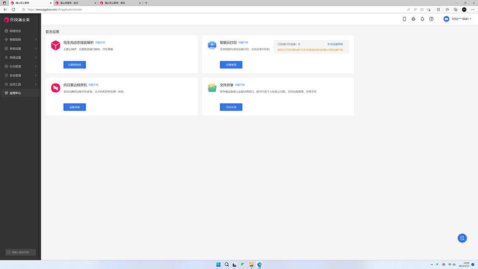This screenshot has width=478, height=269.
Task: Switch to the second browser tab
Action: click(x=75, y=3)
